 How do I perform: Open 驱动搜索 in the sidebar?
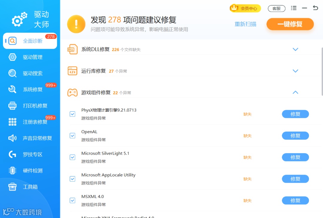[30, 73]
